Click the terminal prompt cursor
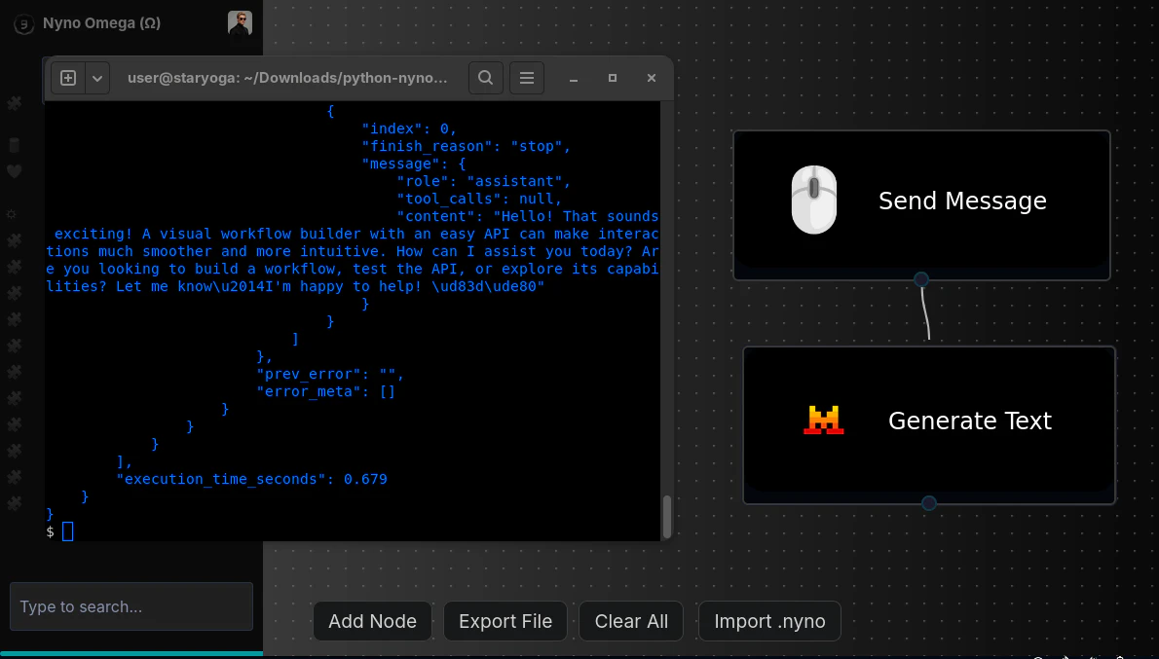 click(67, 531)
